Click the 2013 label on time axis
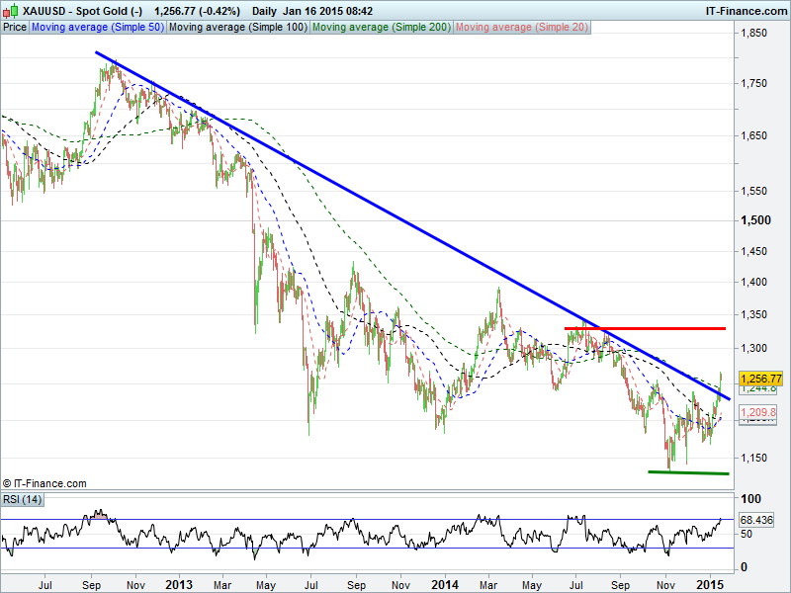Screen dimensions: 791x593 click(182, 585)
